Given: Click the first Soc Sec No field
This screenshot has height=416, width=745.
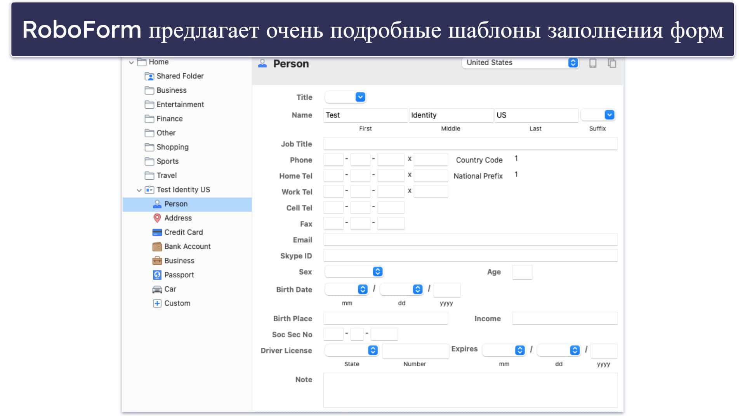Looking at the screenshot, I should [x=333, y=334].
